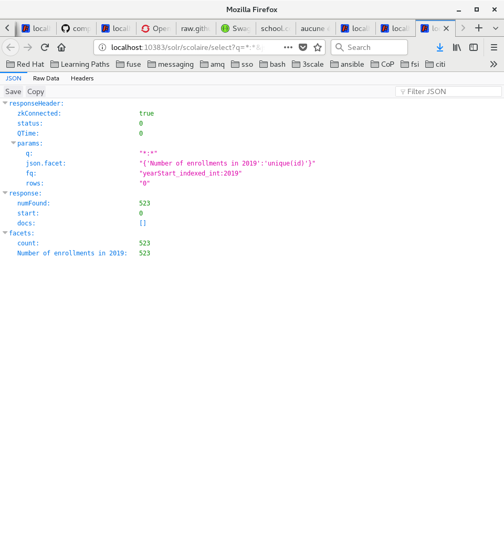Focus the Filter JSON field

(x=448, y=91)
